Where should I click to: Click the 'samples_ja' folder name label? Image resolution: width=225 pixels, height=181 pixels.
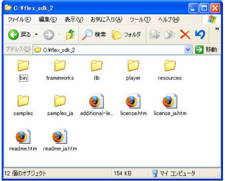[x=60, y=113]
